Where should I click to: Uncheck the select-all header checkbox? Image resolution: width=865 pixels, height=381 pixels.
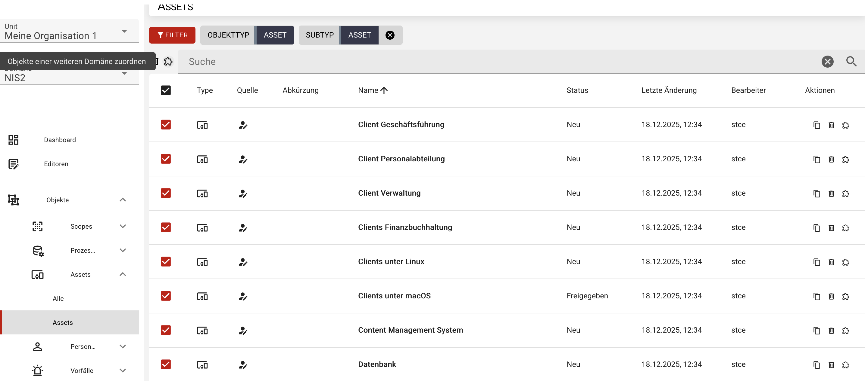166,90
